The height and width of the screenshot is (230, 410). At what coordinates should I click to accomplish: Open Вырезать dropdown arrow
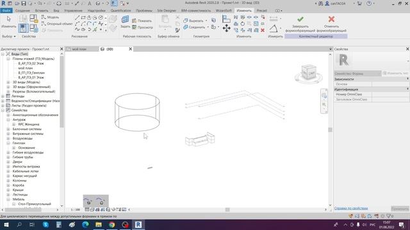coord(206,20)
